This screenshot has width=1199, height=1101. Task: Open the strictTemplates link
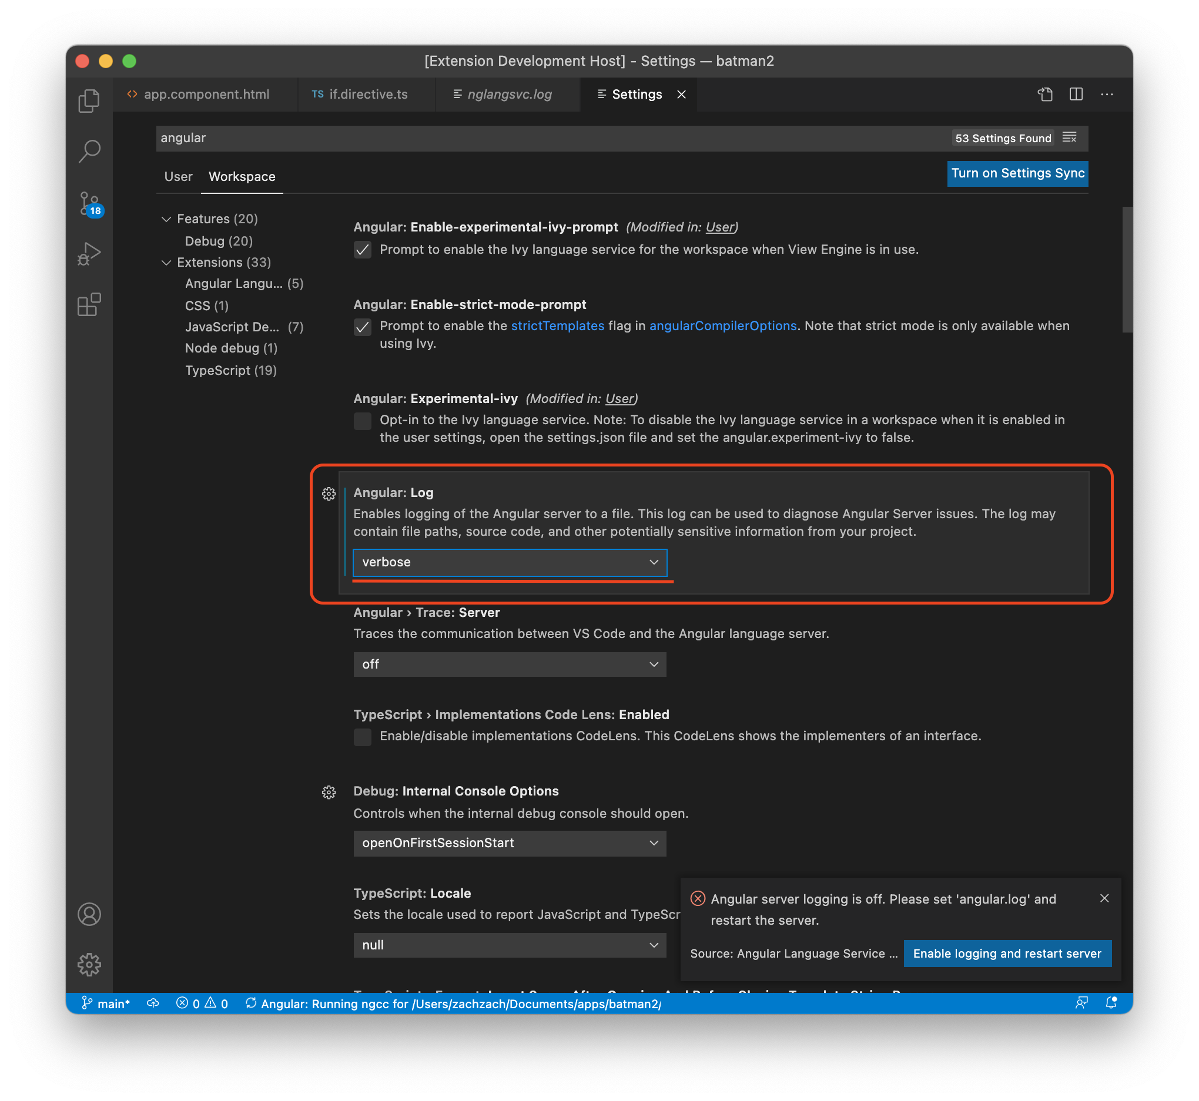558,326
